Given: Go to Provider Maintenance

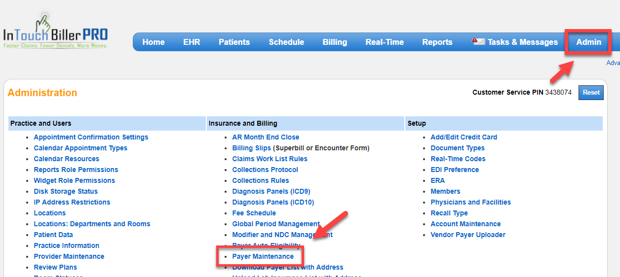Looking at the screenshot, I should [x=69, y=256].
